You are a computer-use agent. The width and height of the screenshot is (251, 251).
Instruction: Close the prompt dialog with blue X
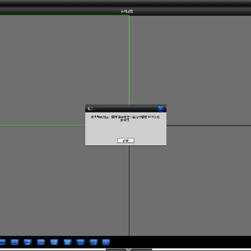tap(160, 109)
